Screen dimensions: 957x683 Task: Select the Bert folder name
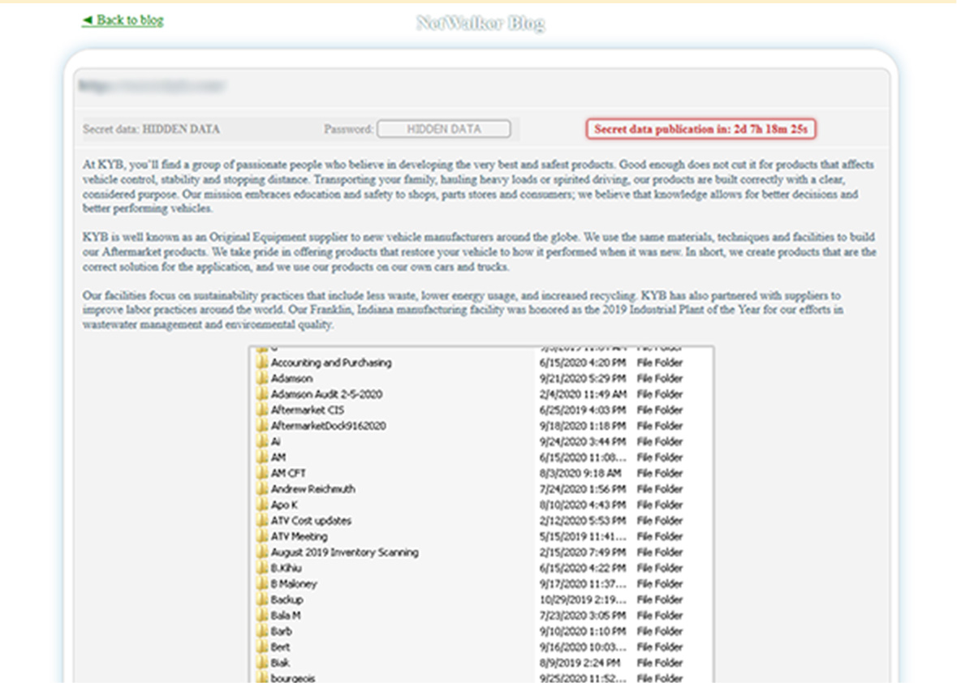(x=280, y=647)
